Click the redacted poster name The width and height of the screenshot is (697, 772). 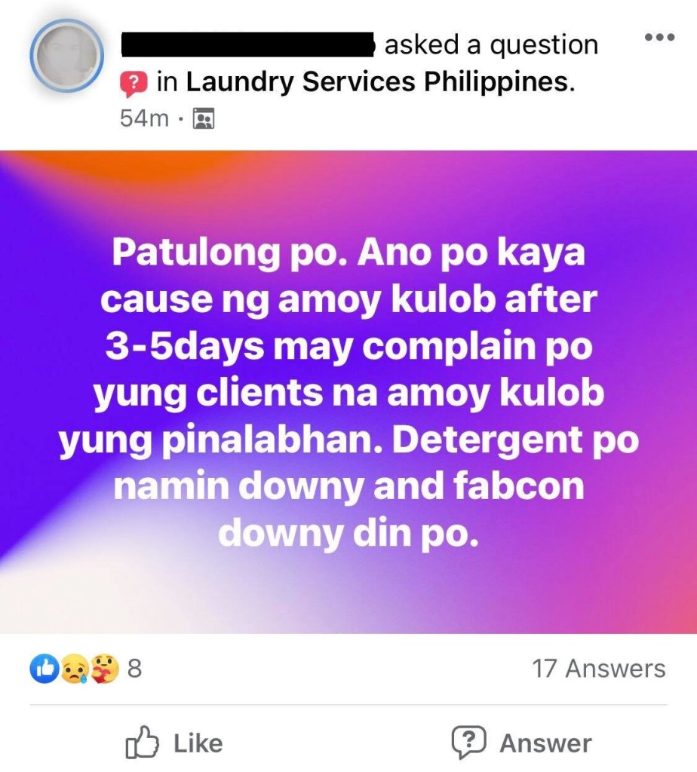pos(249,45)
